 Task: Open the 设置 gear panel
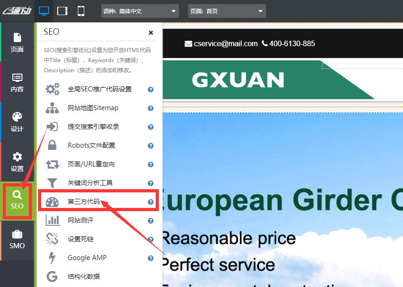17,161
